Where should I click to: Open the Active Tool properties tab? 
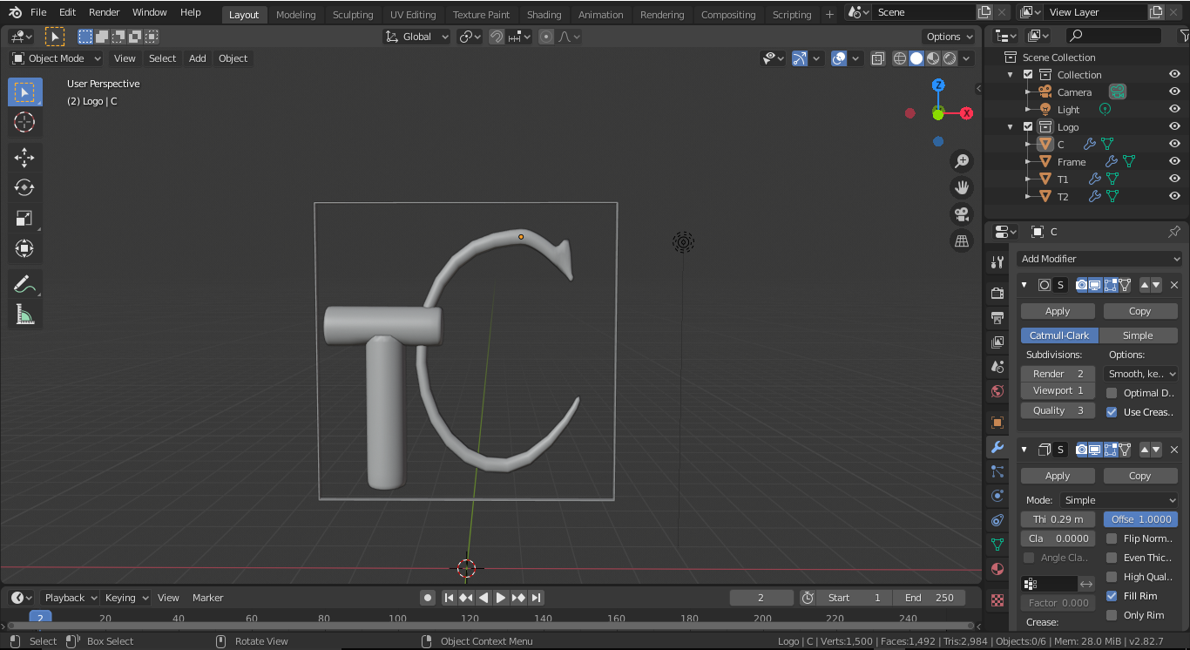pyautogui.click(x=997, y=262)
